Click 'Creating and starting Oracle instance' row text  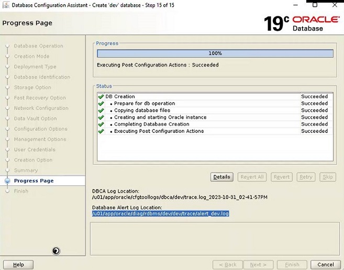coord(160,117)
